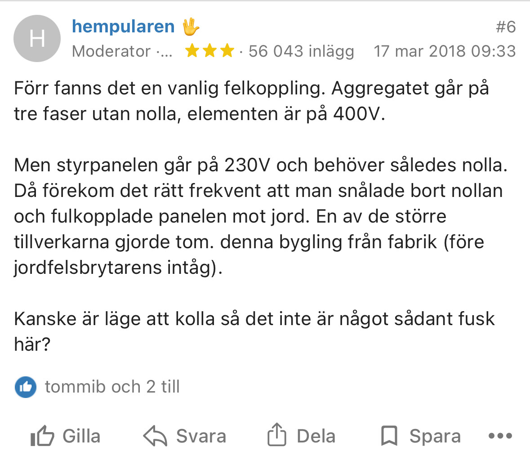
Task: Toggle the bookmark icon beside Spara
Action: pos(389,436)
